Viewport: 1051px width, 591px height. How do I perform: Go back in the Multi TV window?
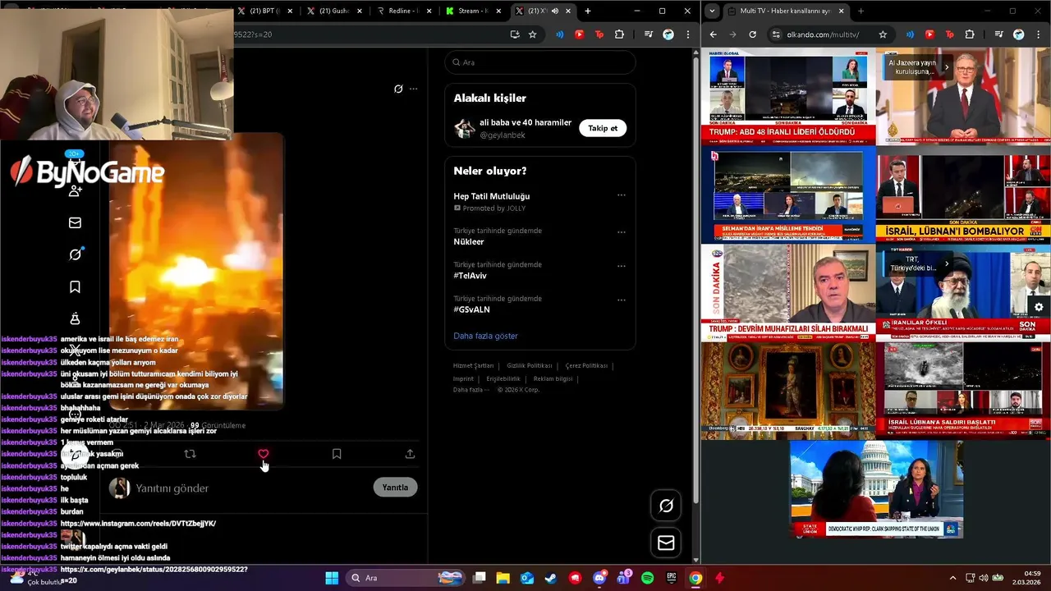(x=713, y=34)
